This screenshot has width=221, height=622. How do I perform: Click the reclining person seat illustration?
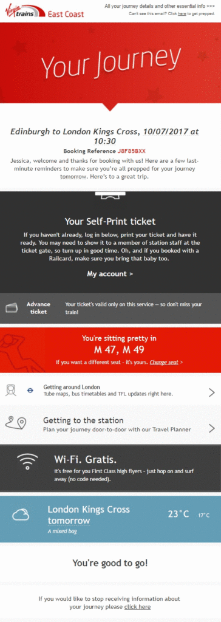[x=23, y=350]
